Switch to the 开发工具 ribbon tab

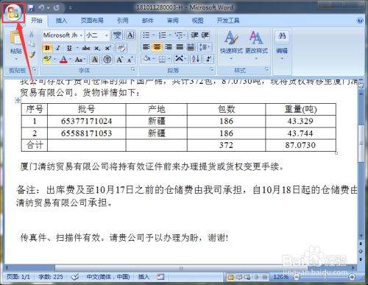(x=228, y=21)
